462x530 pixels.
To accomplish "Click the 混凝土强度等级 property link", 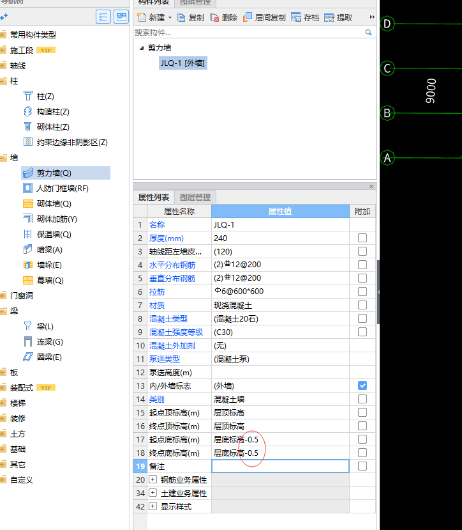I will (x=176, y=332).
